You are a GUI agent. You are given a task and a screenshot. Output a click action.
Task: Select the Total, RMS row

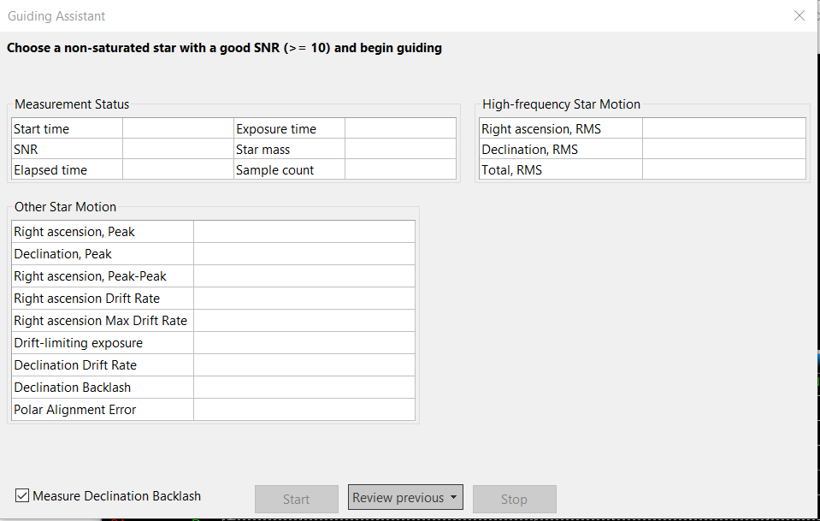coord(642,169)
